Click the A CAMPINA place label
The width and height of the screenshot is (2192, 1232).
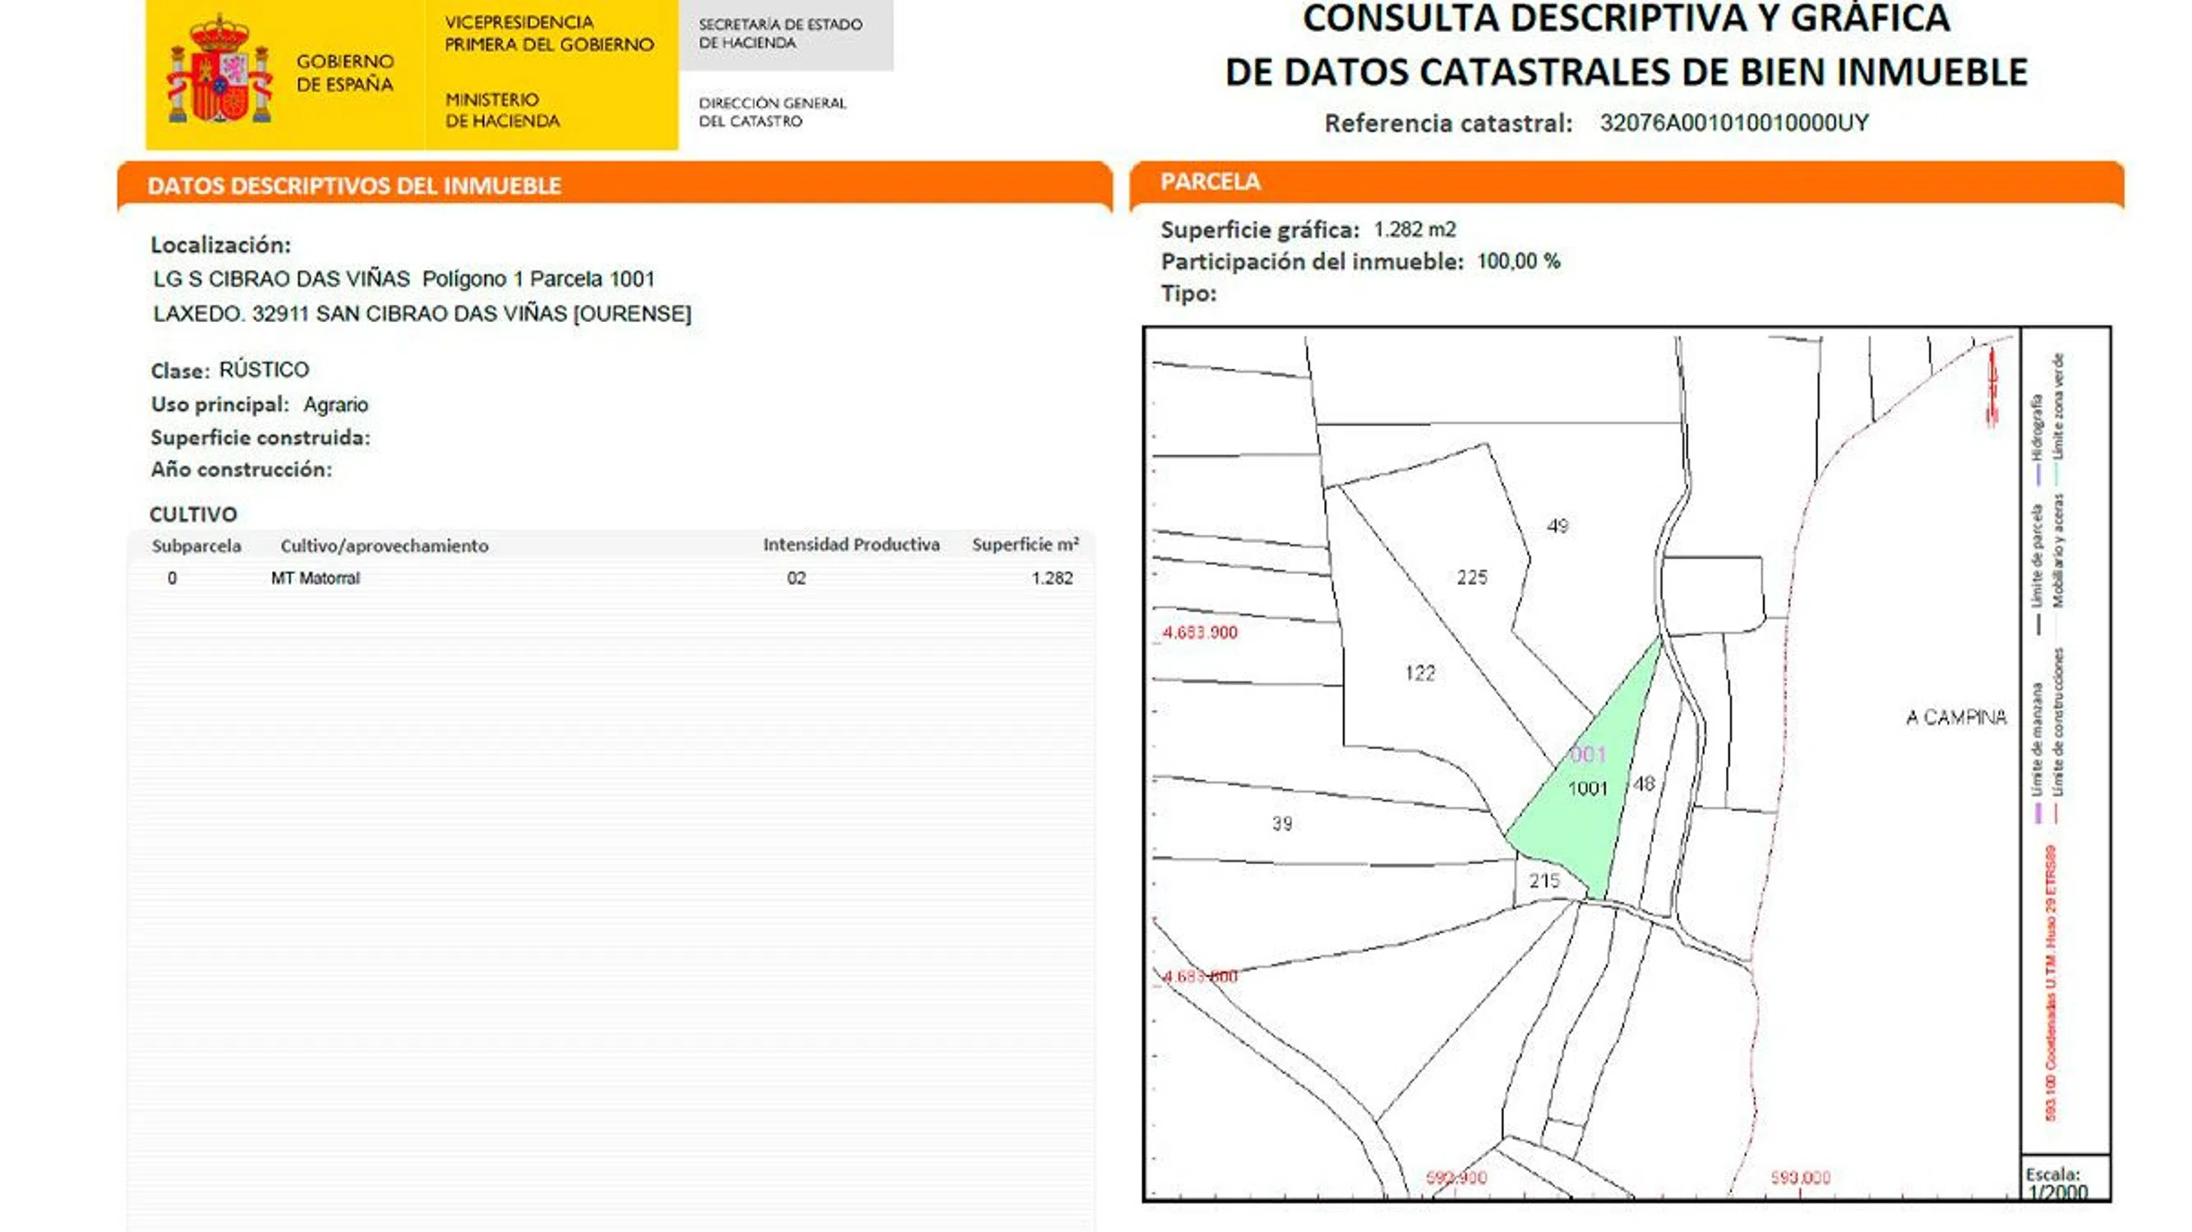click(x=1955, y=718)
